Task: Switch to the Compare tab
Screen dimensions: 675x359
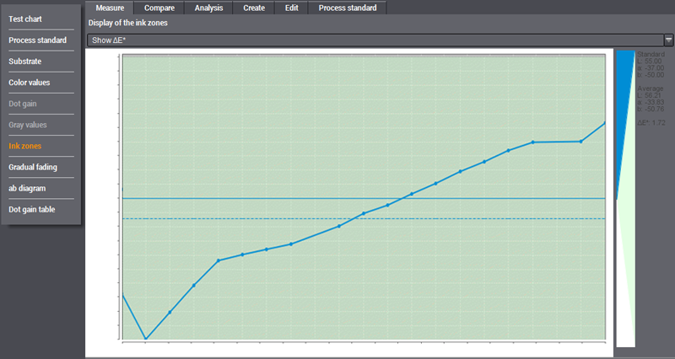Action: (x=159, y=8)
